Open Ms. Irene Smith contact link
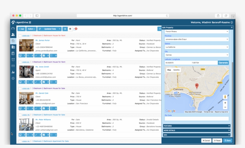Viewport: 245px width, 148px height. pyautogui.click(x=42, y=67)
